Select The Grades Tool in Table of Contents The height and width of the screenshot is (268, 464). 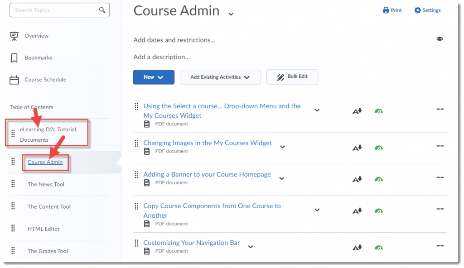tap(47, 251)
